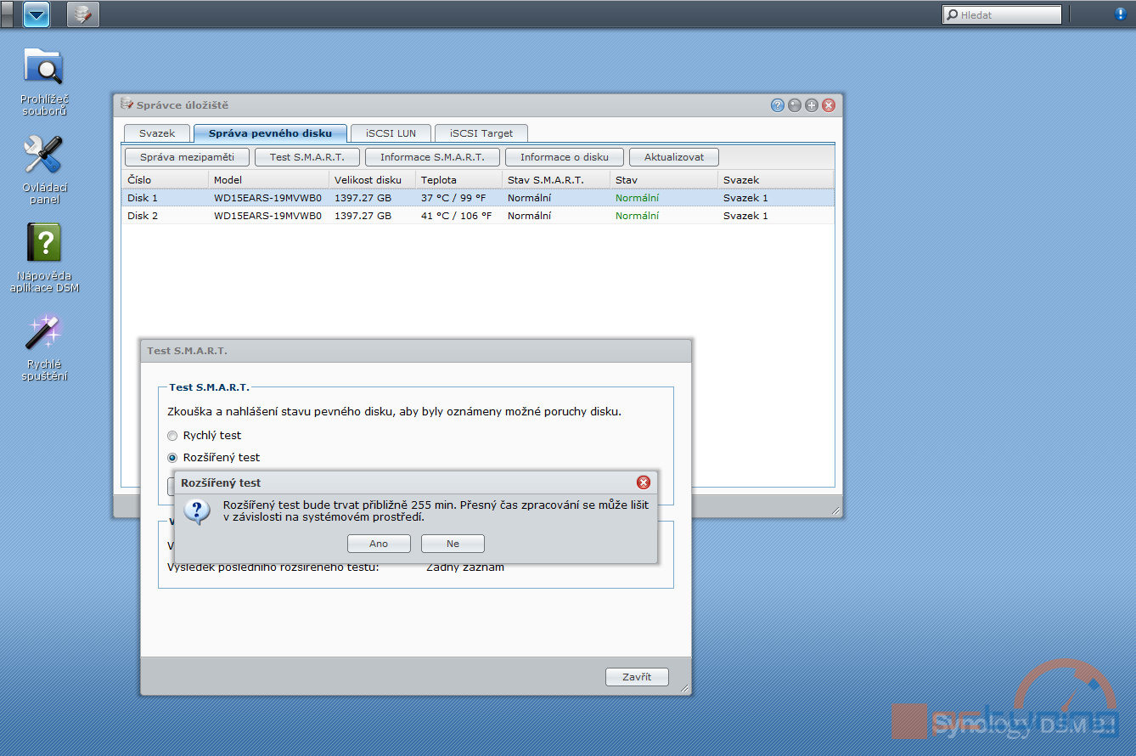Click the Storage Manager taskbar icon
This screenshot has height=756, width=1136.
point(82,14)
